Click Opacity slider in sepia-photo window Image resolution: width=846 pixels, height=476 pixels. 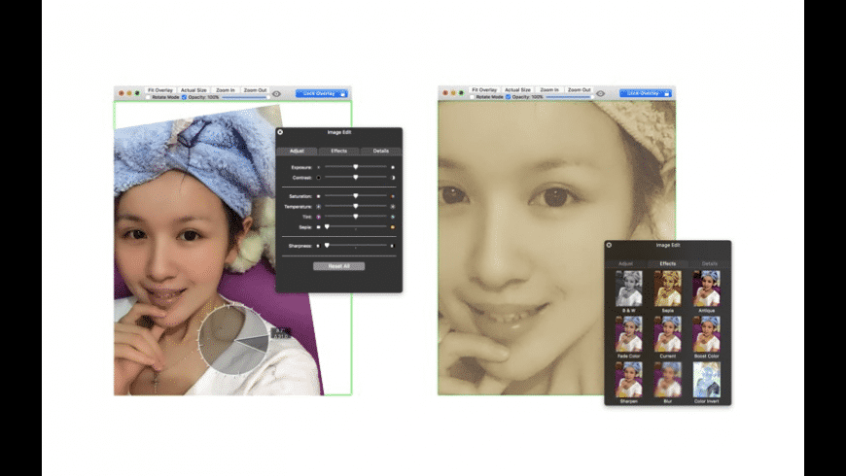pyautogui.click(x=568, y=97)
